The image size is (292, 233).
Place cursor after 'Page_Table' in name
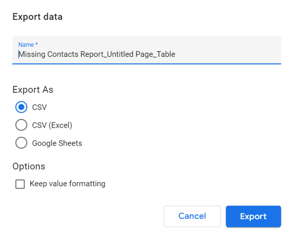[175, 54]
